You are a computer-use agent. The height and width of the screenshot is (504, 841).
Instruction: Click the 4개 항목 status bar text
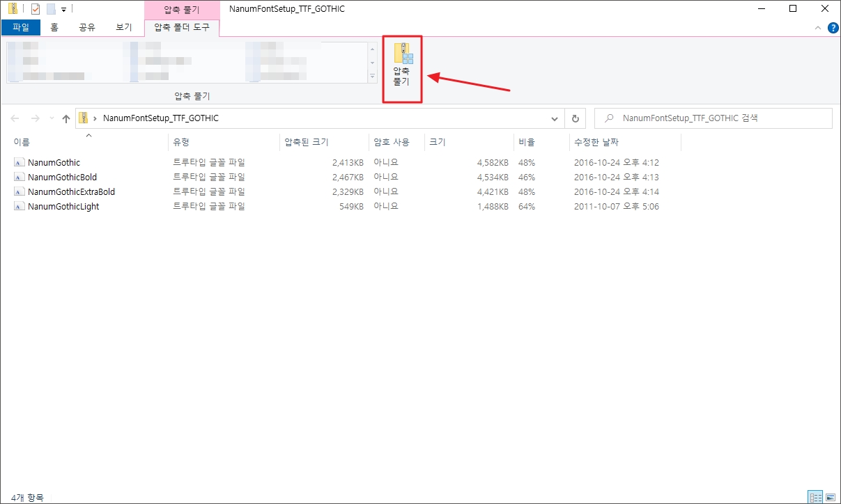click(27, 497)
